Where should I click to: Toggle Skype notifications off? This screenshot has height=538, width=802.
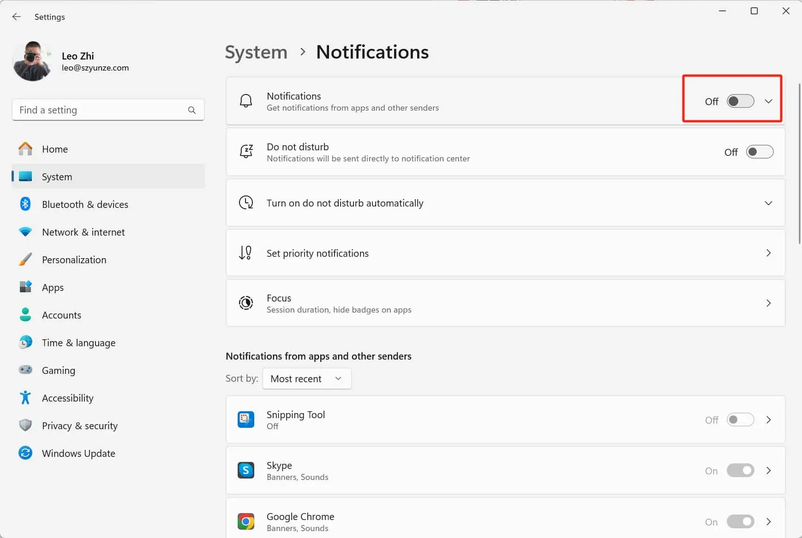(740, 471)
